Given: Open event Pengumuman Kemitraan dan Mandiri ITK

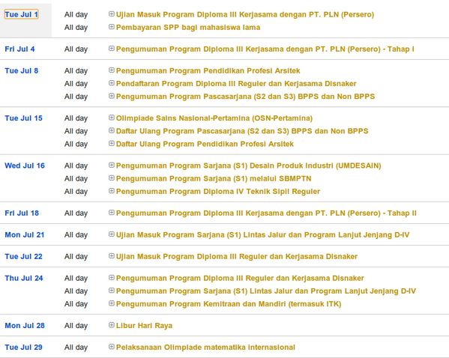Looking at the screenshot, I should coord(229,304).
